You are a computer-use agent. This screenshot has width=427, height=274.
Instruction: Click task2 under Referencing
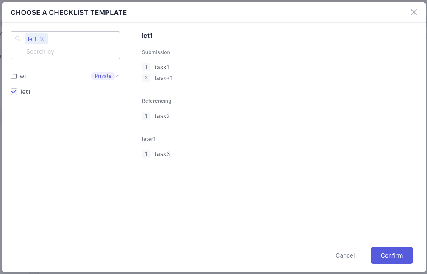coord(162,116)
